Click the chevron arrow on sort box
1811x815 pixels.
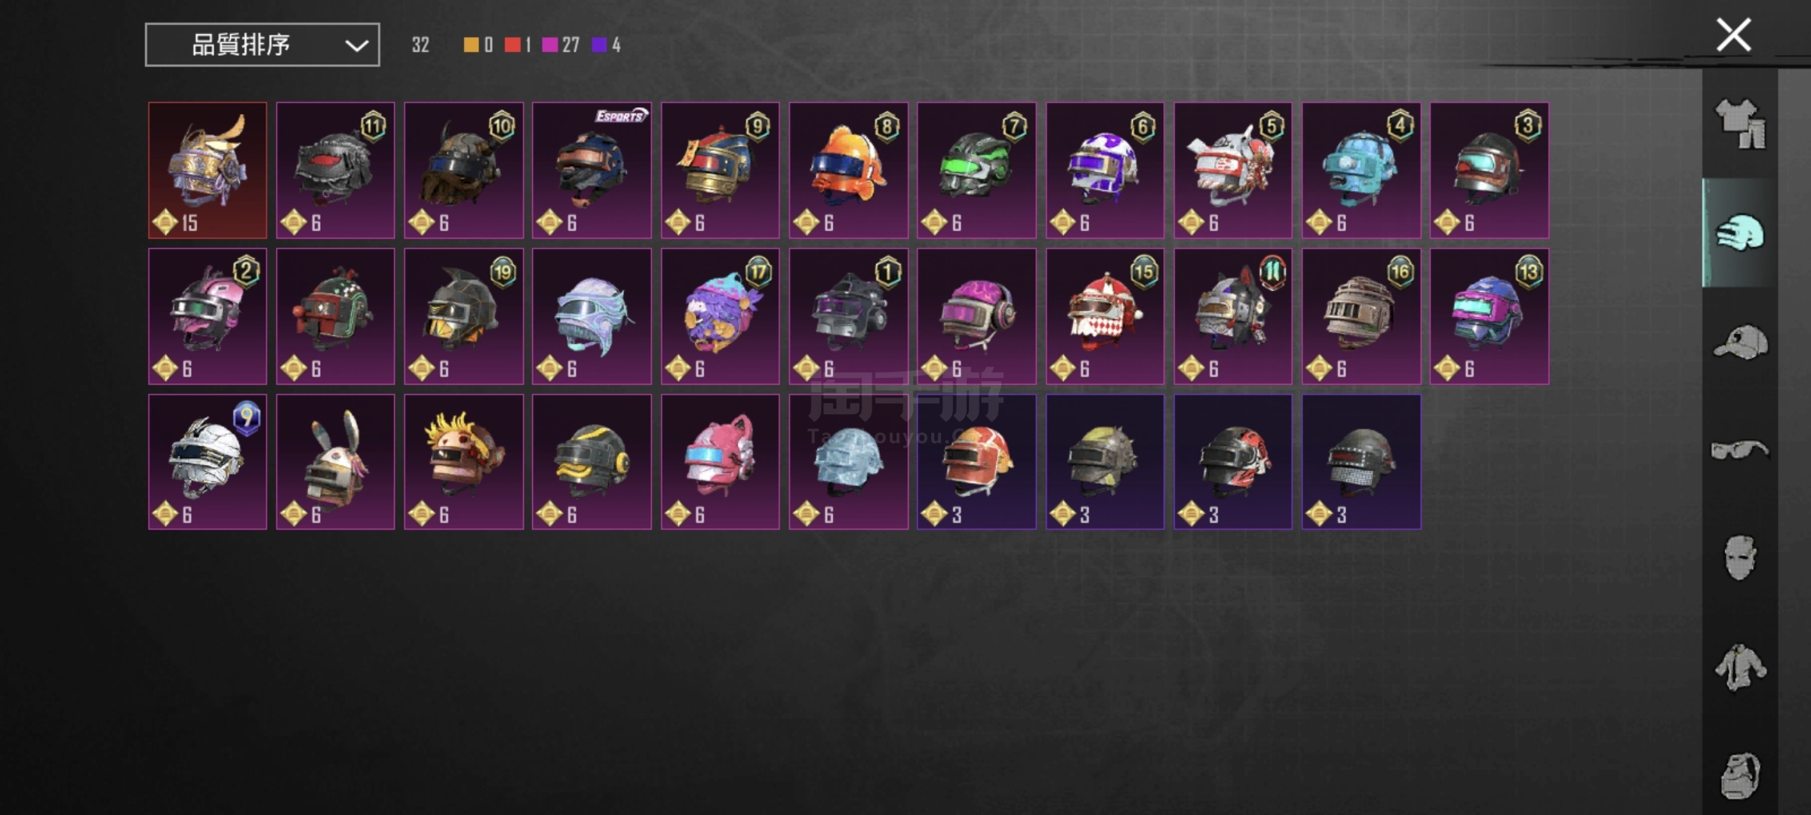coord(356,45)
